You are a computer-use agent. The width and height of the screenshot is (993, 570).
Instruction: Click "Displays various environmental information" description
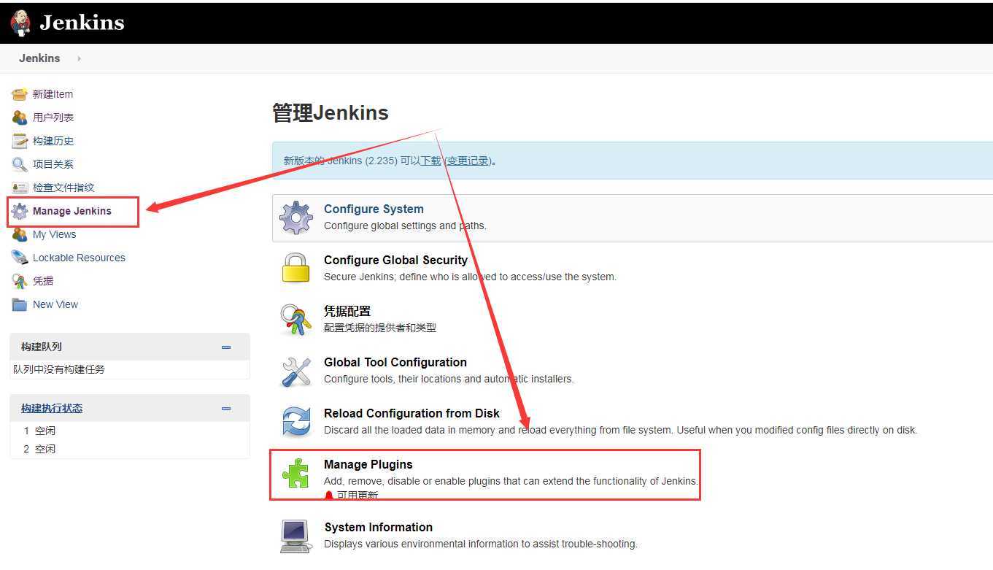click(x=481, y=544)
